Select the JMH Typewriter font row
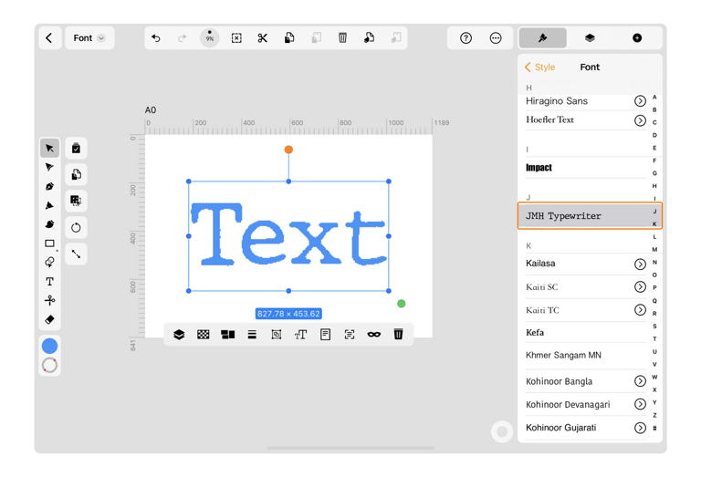This screenshot has height=477, width=701. click(590, 216)
